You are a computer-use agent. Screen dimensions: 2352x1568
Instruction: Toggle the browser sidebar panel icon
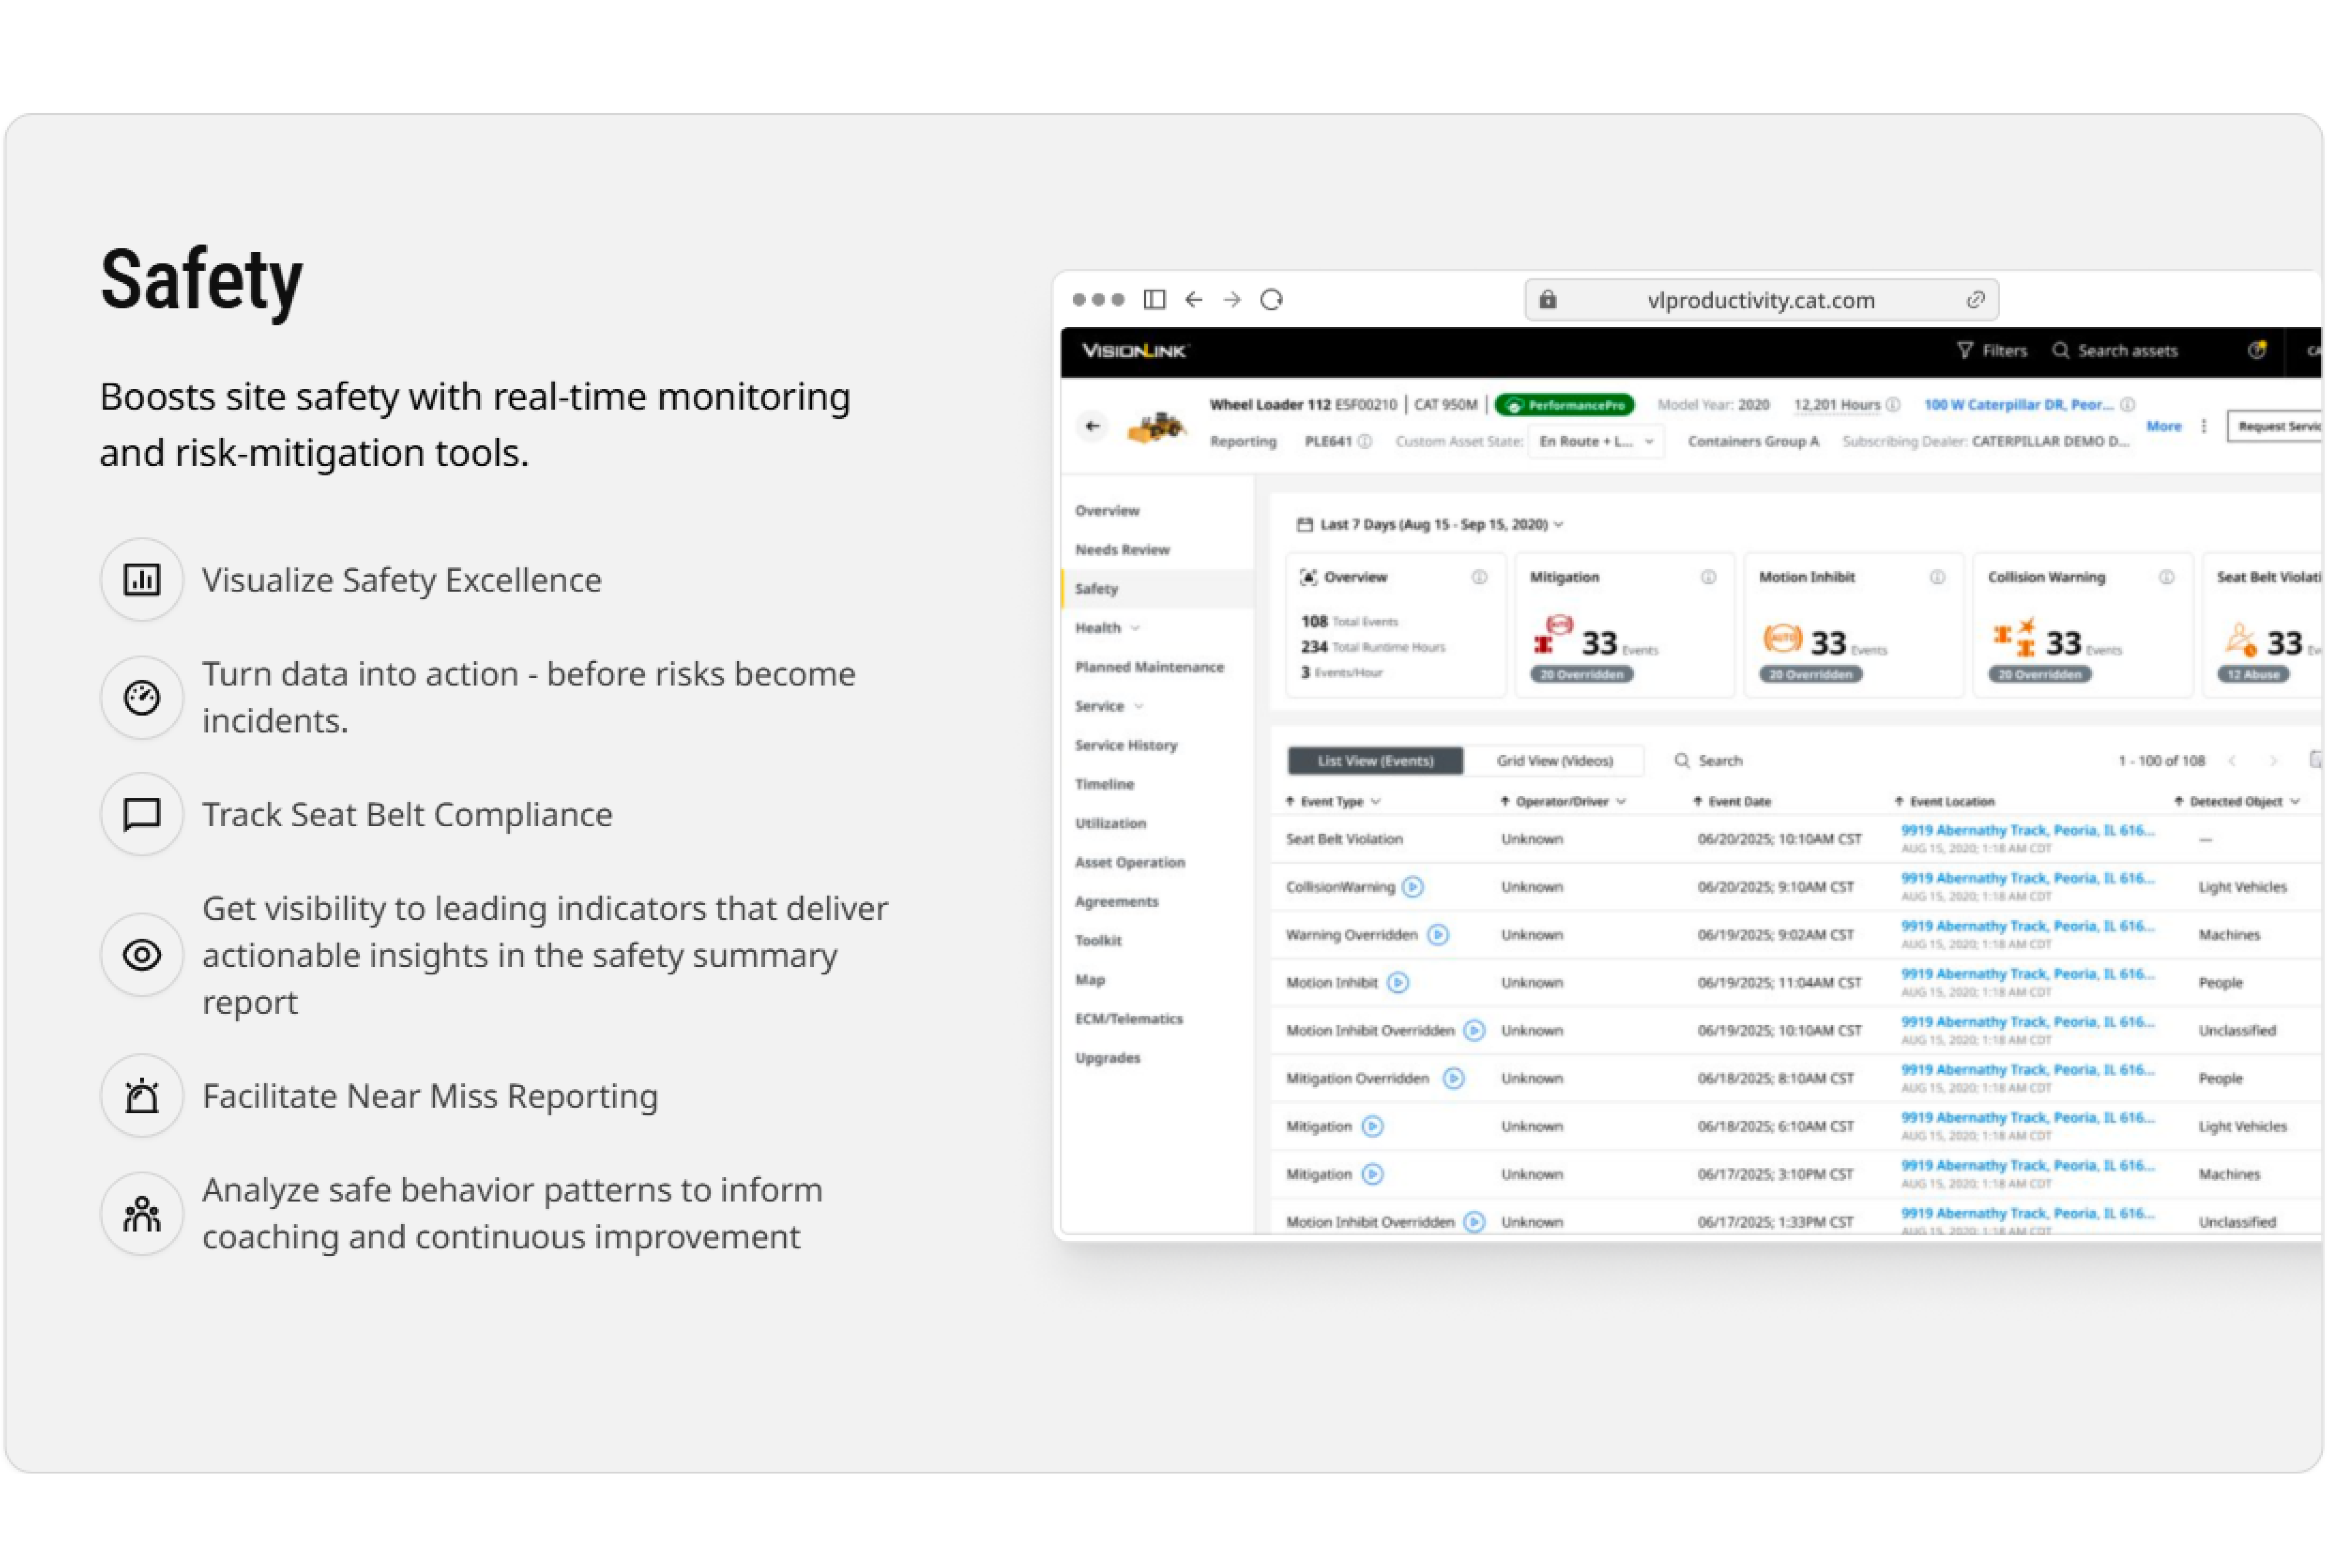point(1155,300)
